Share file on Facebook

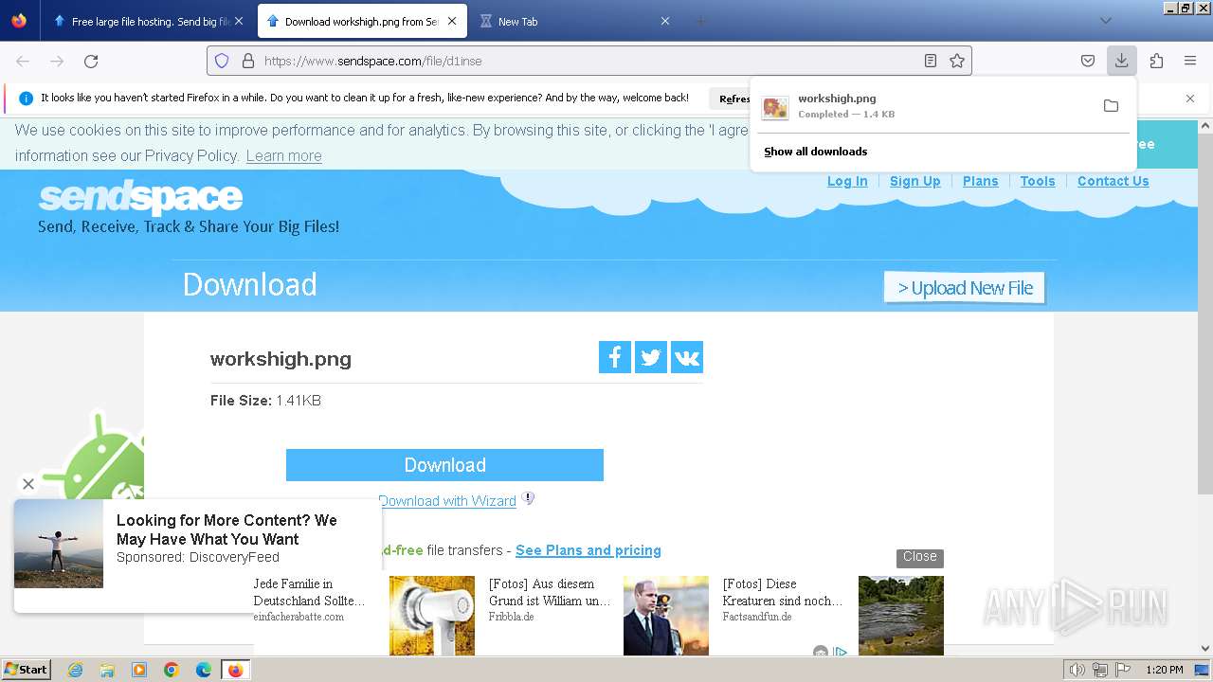click(x=615, y=357)
